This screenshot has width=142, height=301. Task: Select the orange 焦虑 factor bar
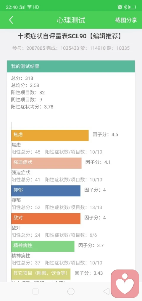[x=50, y=135]
